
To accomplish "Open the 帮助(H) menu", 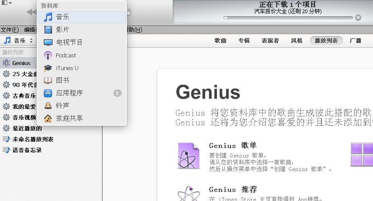I will (134, 30).
